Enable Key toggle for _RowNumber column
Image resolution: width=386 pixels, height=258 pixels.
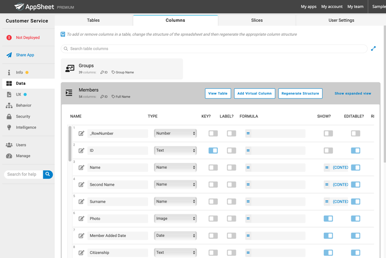coord(213,133)
